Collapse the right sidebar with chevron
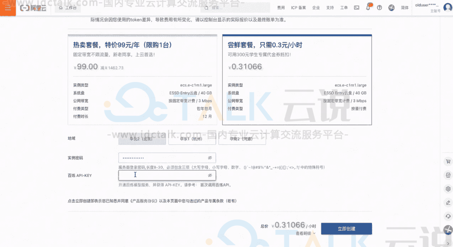The image size is (453, 247). tap(448, 243)
